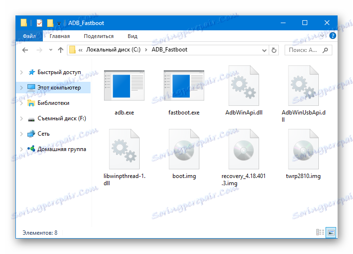Click the search magnifier icon

[x=325, y=50]
